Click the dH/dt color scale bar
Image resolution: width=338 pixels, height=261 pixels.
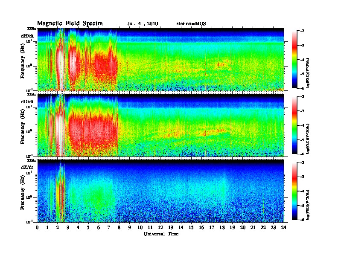tap(294, 60)
